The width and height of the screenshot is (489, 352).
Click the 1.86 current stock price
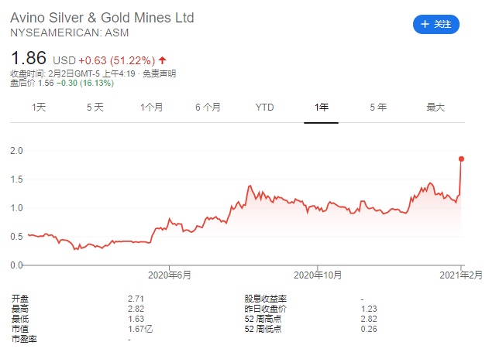29,58
